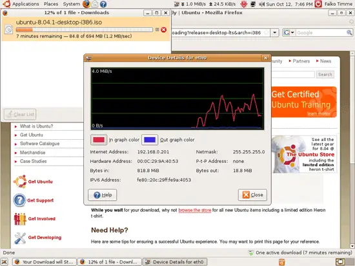Click the Get Developing tools icon
Screen dimensions: 355x266
point(20,238)
